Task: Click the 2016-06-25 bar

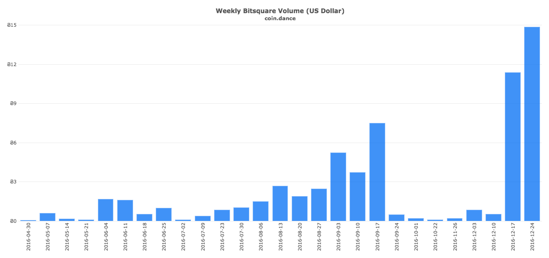Action: tap(163, 214)
